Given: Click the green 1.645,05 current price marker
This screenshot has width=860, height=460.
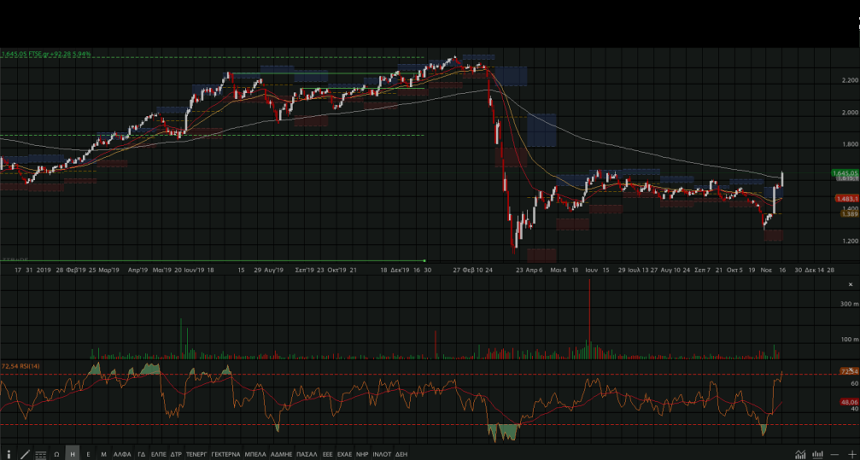Looking at the screenshot, I should tap(845, 173).
